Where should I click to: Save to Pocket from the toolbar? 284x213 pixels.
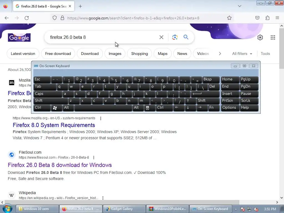tap(257, 18)
